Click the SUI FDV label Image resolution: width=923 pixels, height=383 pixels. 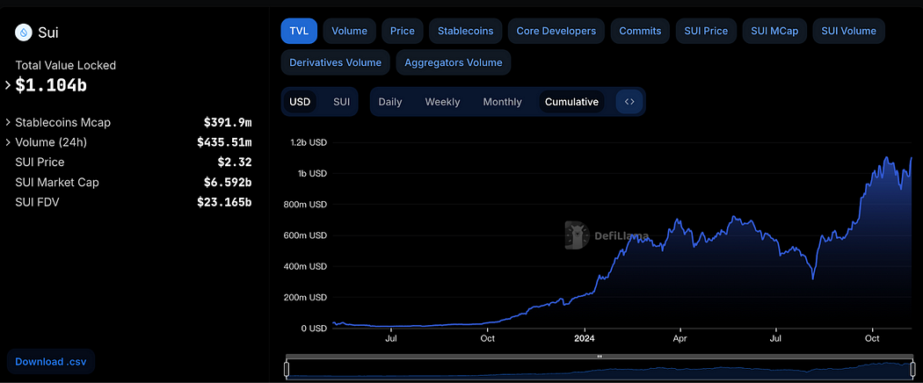click(x=37, y=202)
